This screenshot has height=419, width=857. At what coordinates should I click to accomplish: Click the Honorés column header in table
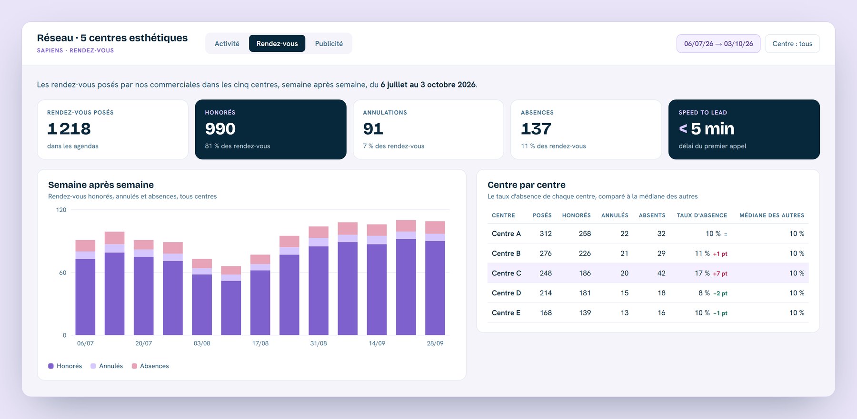coord(576,215)
